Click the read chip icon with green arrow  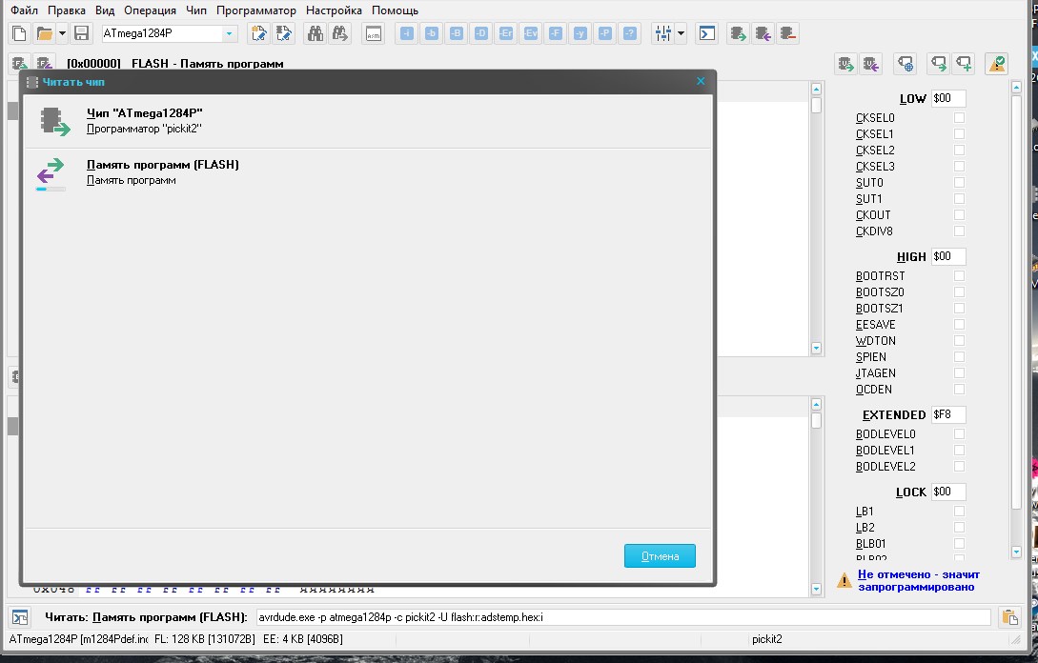coord(738,33)
